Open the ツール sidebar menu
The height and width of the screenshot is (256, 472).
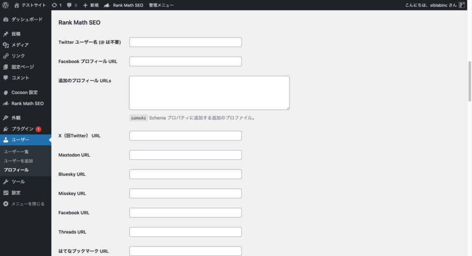18,182
